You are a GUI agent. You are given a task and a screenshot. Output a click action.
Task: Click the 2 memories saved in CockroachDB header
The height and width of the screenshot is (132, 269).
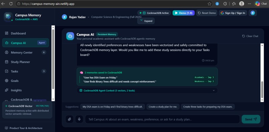click(x=103, y=73)
